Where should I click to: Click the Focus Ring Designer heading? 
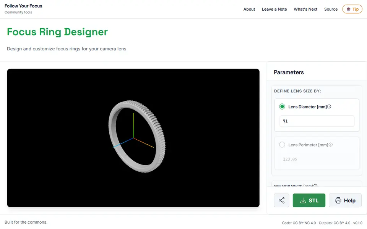57,32
